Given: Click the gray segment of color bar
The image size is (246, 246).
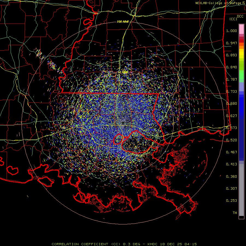Looking at the screenshot, I should point(241,190).
